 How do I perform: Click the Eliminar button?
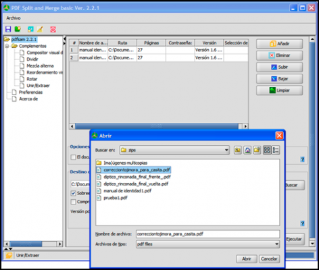point(279,55)
